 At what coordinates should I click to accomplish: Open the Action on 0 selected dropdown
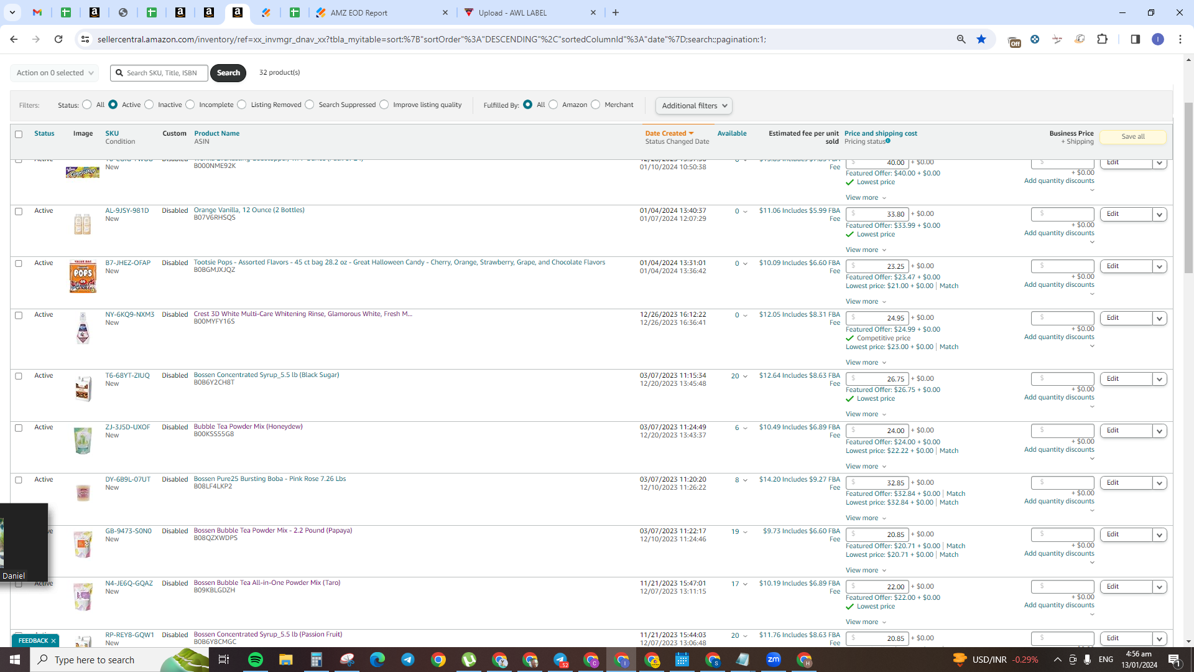click(x=55, y=73)
